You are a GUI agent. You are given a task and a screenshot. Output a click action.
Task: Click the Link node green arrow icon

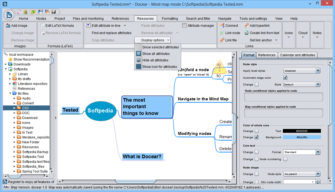222,33
